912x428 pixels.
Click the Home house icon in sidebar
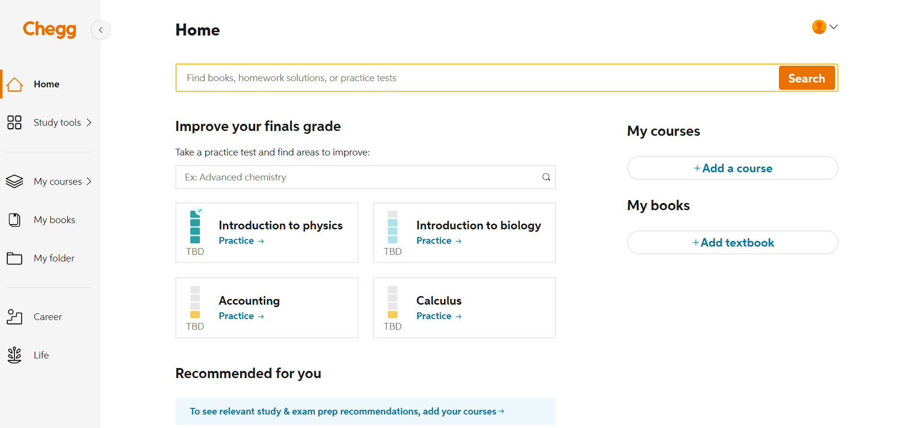15,84
